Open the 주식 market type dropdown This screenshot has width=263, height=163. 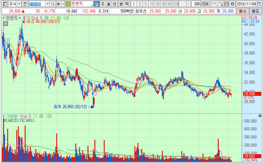point(19,4)
